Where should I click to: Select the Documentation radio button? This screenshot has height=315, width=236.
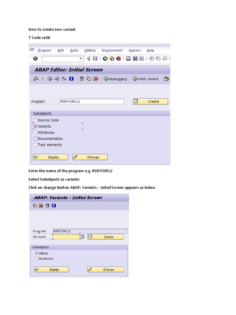tap(35, 139)
